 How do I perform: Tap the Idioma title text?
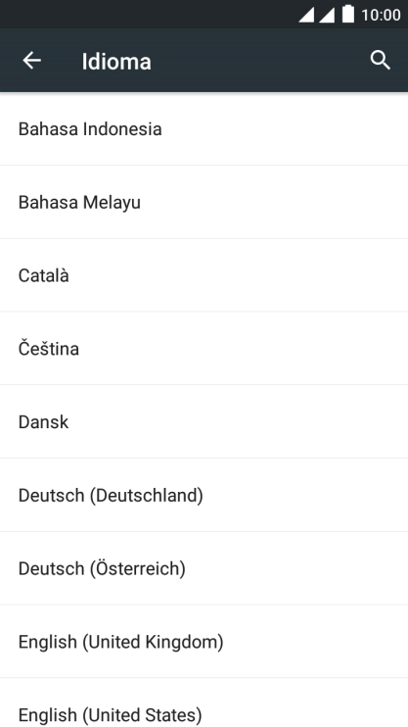tap(116, 61)
